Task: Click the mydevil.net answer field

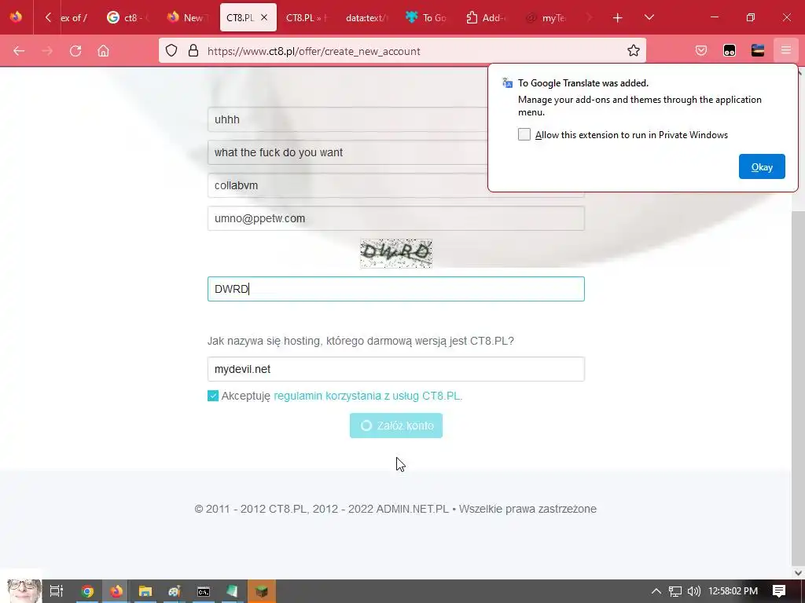Action: (x=396, y=369)
